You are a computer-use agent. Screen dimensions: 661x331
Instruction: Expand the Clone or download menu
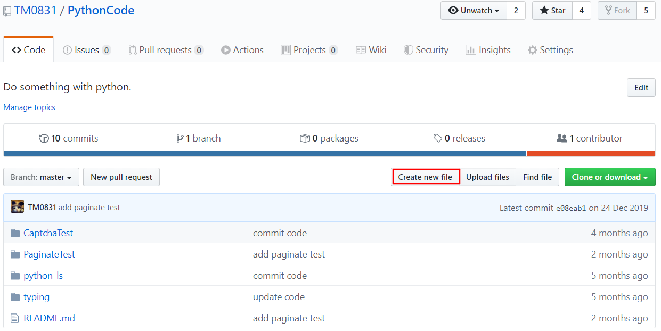pos(610,177)
